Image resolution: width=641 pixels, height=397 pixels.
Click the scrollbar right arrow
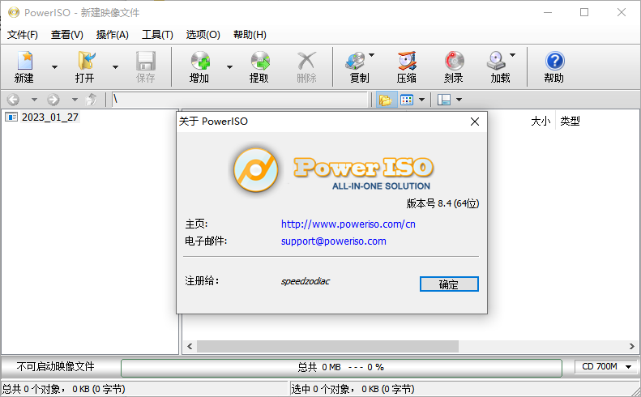[x=631, y=346]
